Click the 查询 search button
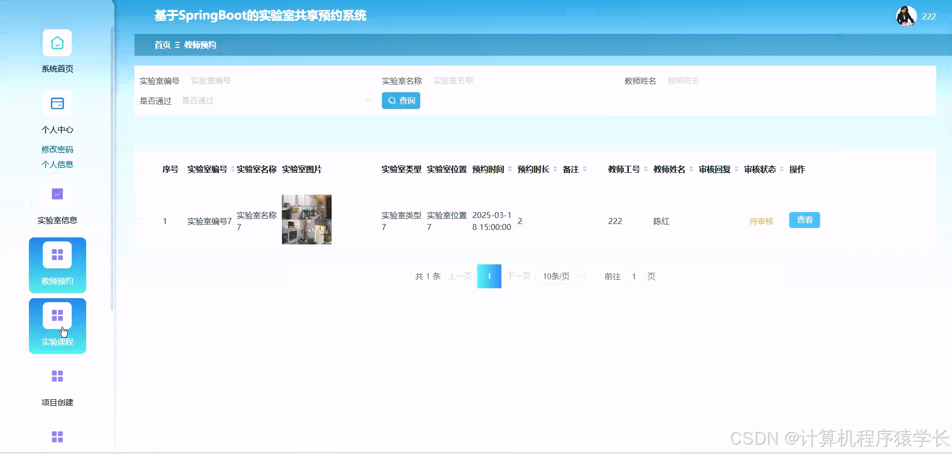Viewport: 952px width, 454px height. [401, 100]
